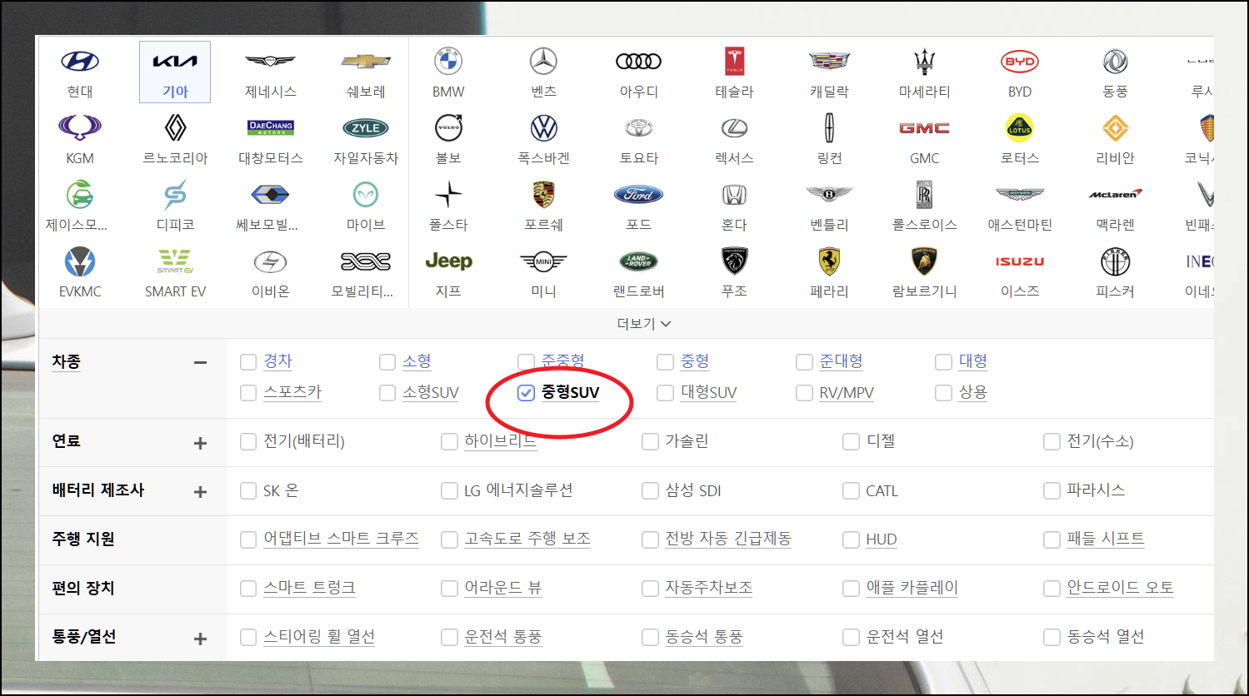The width and height of the screenshot is (1249, 696).
Task: Expand the 통풍/열선 section plus icon
Action: [x=200, y=639]
